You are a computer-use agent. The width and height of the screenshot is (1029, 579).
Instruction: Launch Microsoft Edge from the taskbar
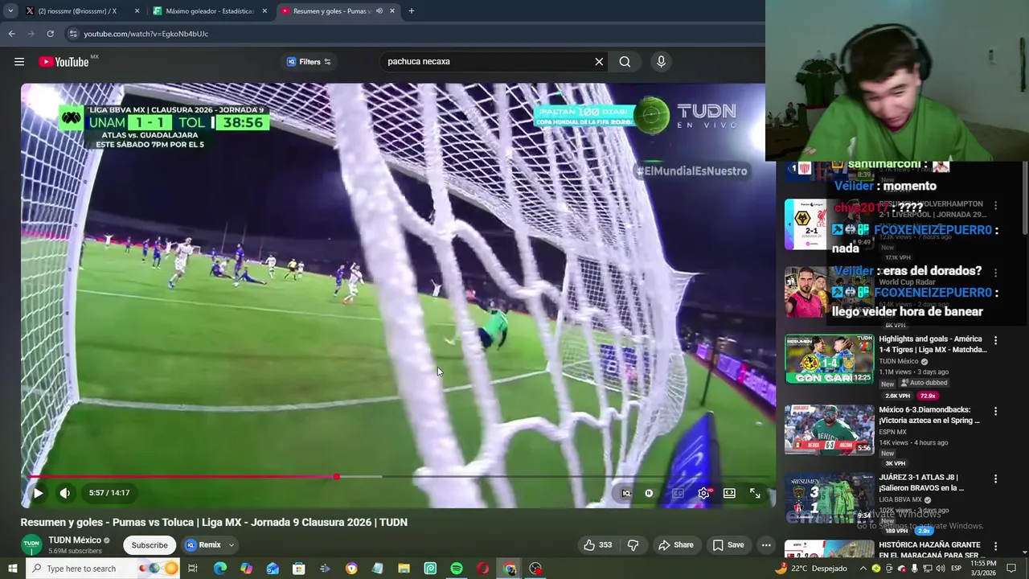pos(219,569)
